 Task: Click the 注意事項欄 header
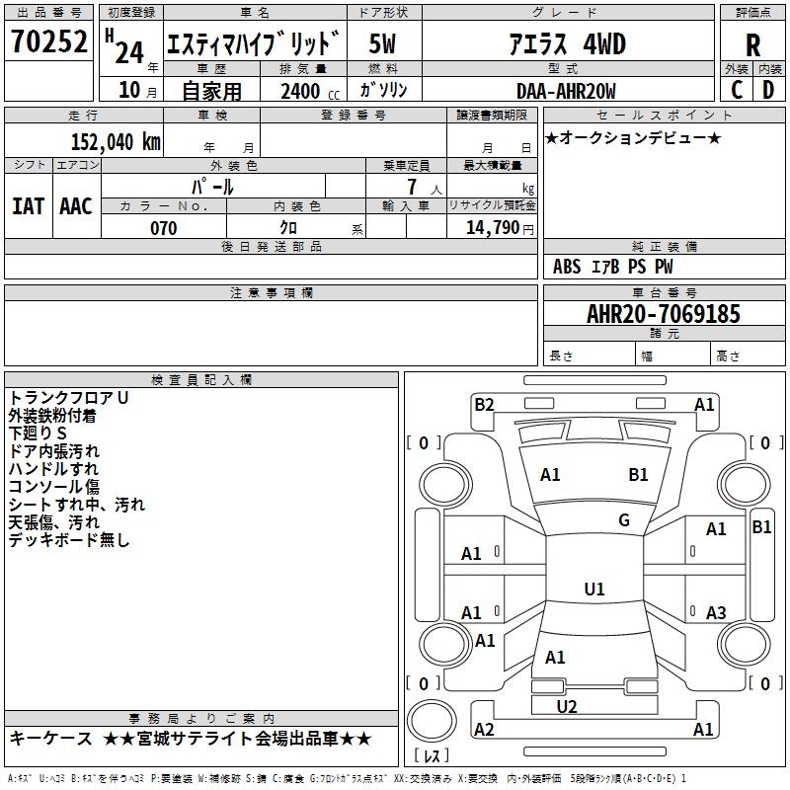pyautogui.click(x=271, y=292)
